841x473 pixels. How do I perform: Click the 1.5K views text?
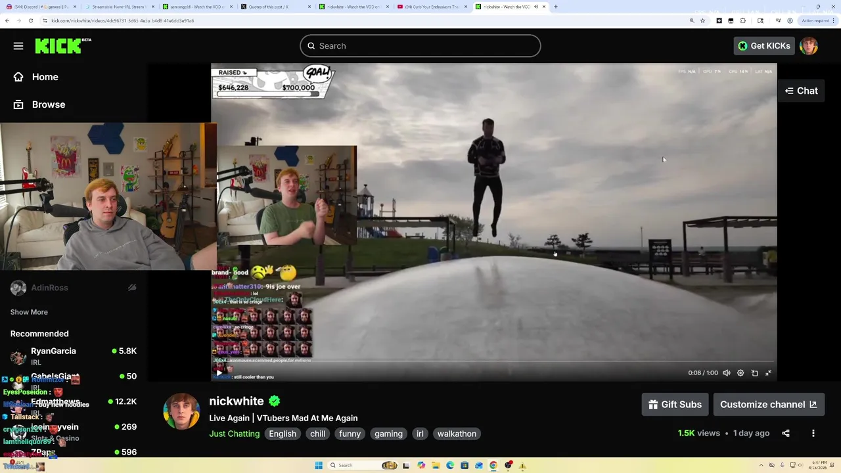coord(699,434)
